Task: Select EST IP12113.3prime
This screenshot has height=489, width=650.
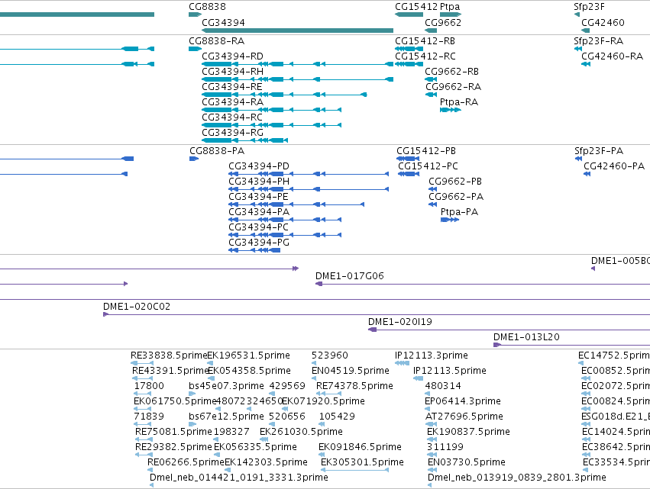Action: (431, 355)
